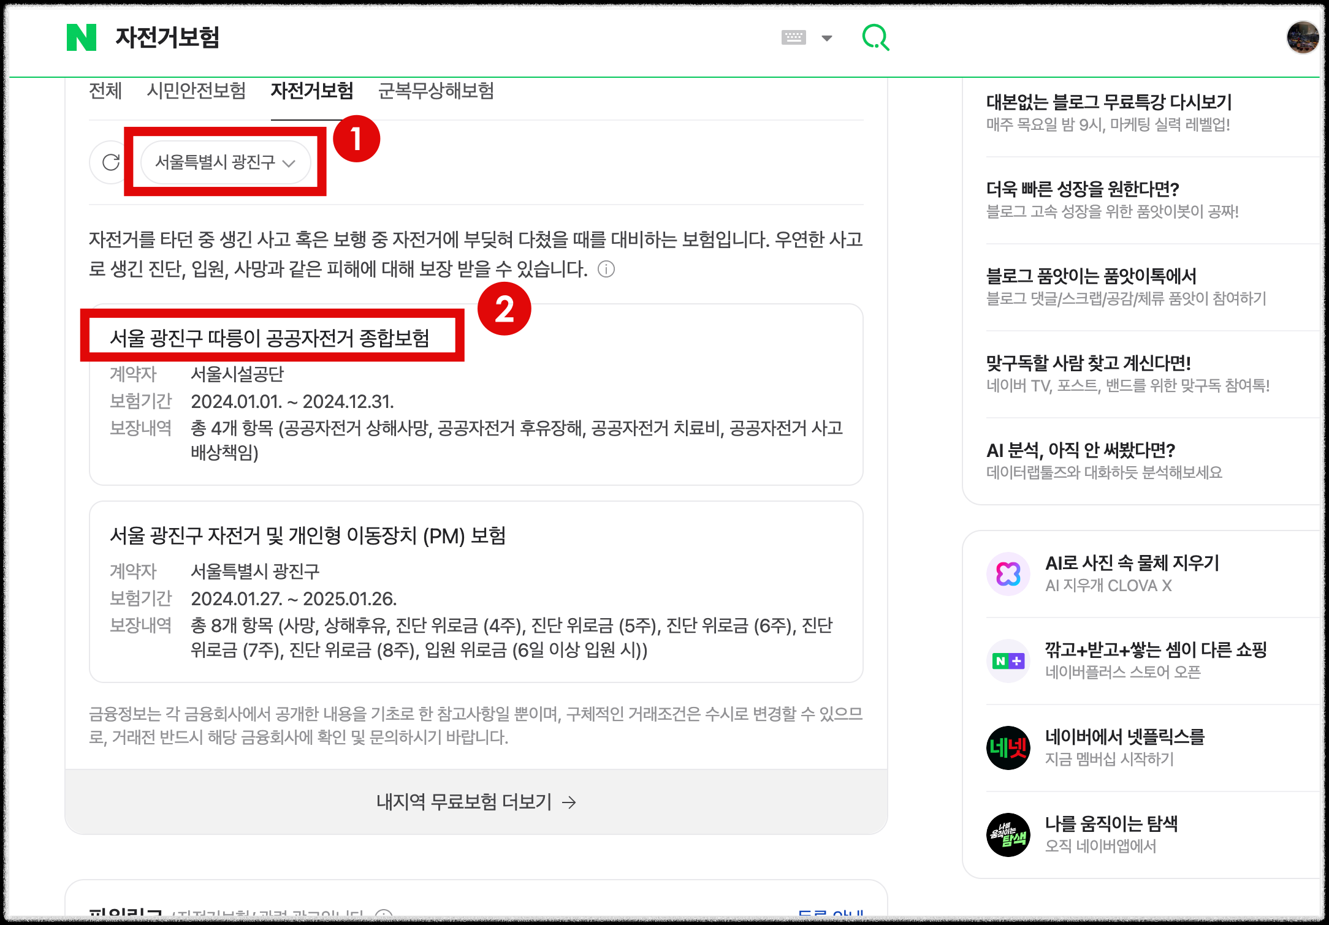
Task: Click 지금 멤버십 시작하기 subtitle
Action: coord(1109,759)
